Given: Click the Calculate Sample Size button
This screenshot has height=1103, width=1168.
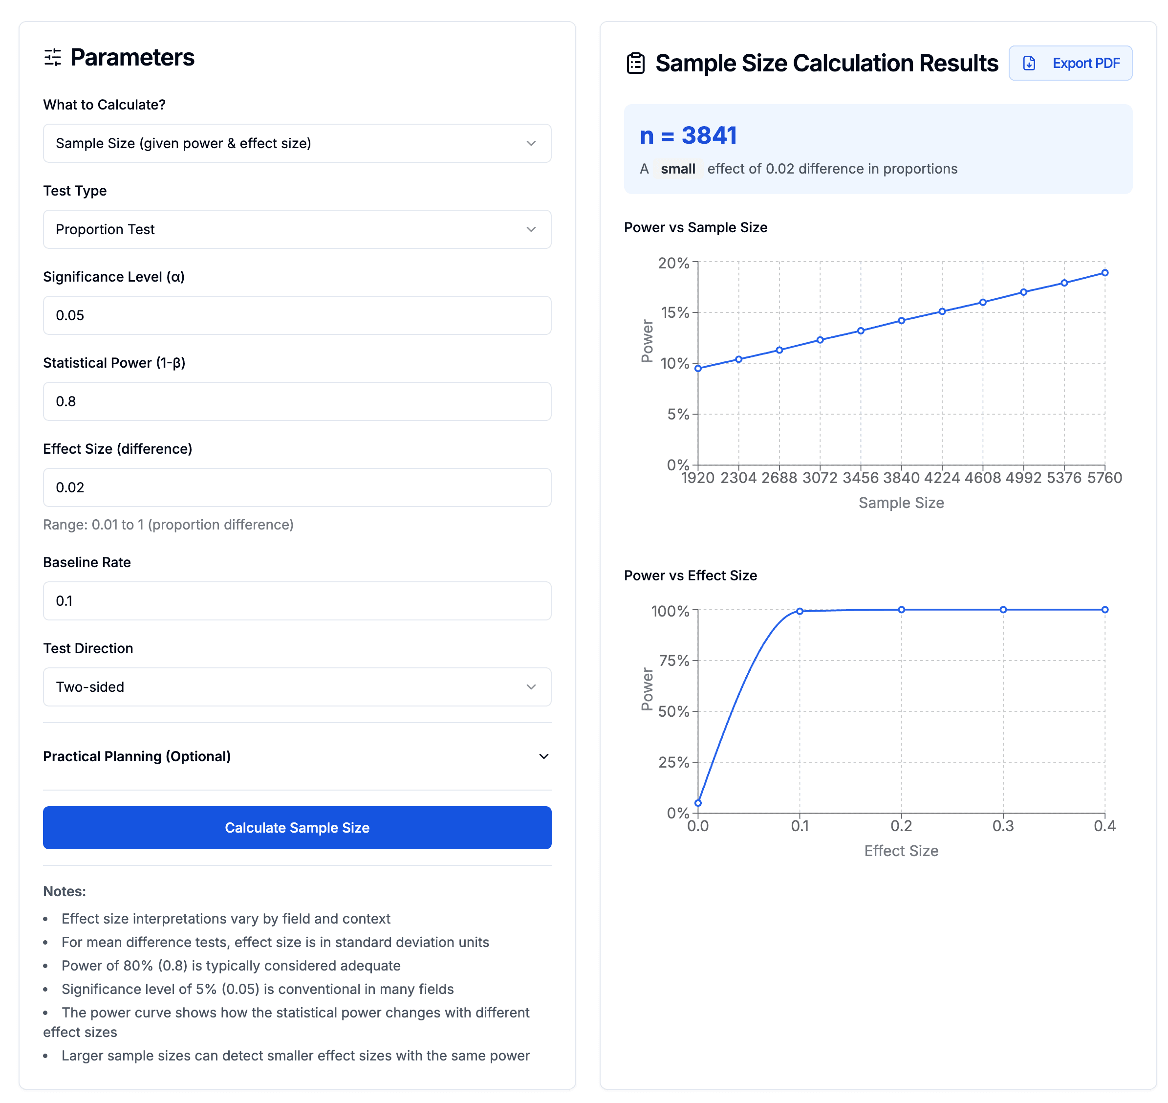Looking at the screenshot, I should [297, 827].
